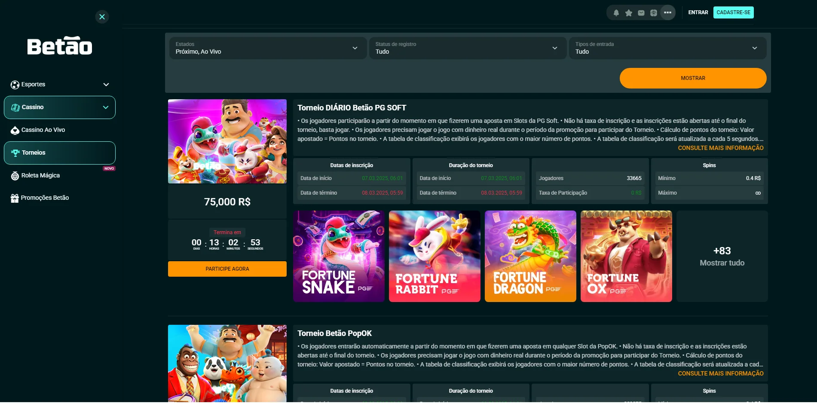Image resolution: width=817 pixels, height=403 pixels.
Task: Click the ENTRAR login button
Action: point(698,12)
